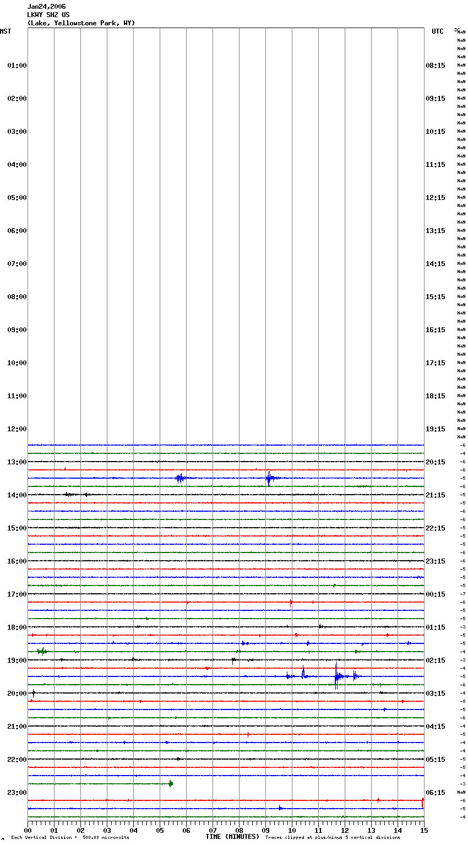Click the 06:00 MST time label

click(17, 231)
